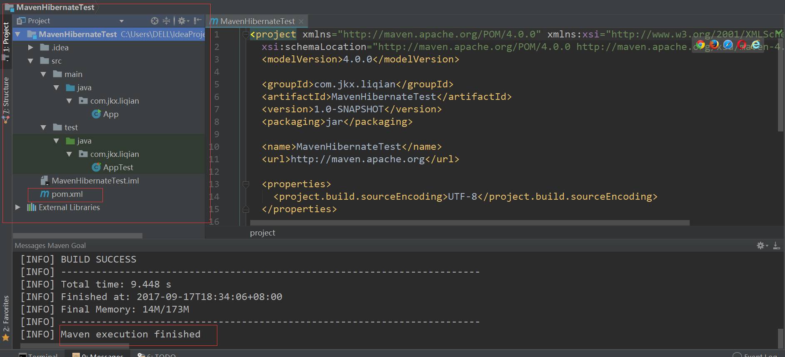Collapse the java folder under test

(x=56, y=141)
